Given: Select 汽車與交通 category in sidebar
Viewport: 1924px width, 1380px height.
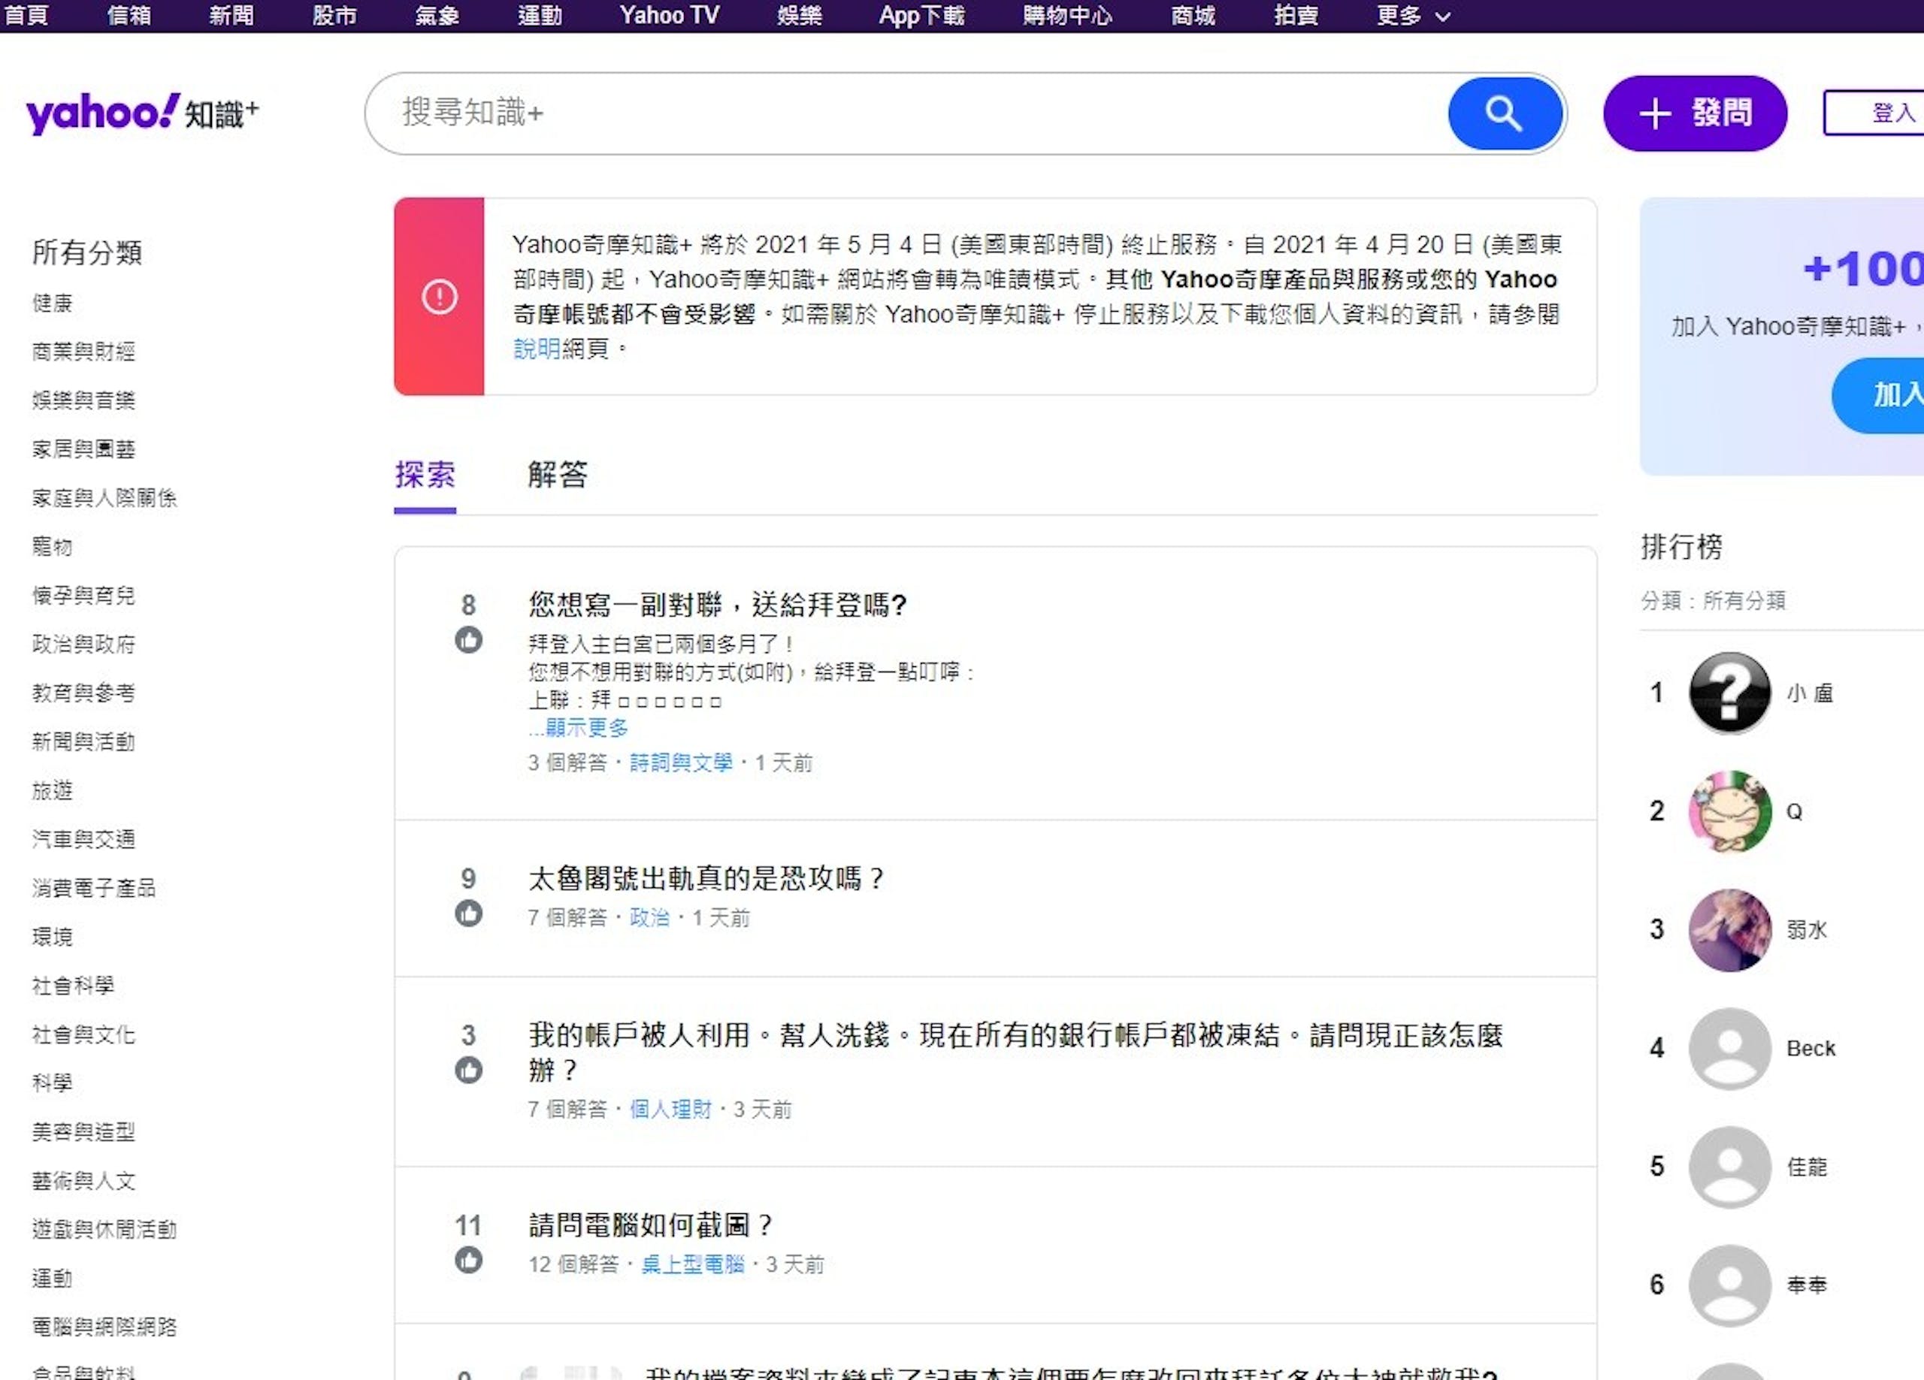Looking at the screenshot, I should pyautogui.click(x=83, y=839).
